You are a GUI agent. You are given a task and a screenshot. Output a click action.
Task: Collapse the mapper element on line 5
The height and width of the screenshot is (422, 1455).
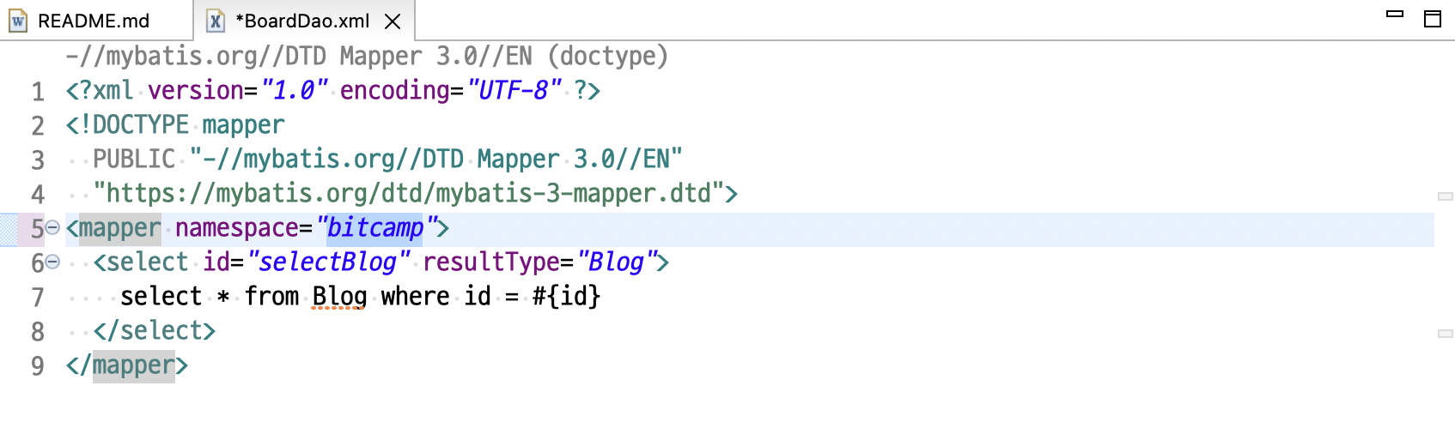coord(52,227)
